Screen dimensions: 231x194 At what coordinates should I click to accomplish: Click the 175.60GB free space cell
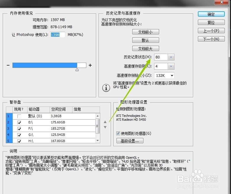(x=58, y=122)
